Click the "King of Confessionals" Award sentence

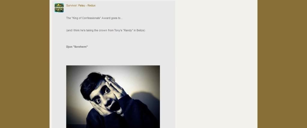point(94,18)
